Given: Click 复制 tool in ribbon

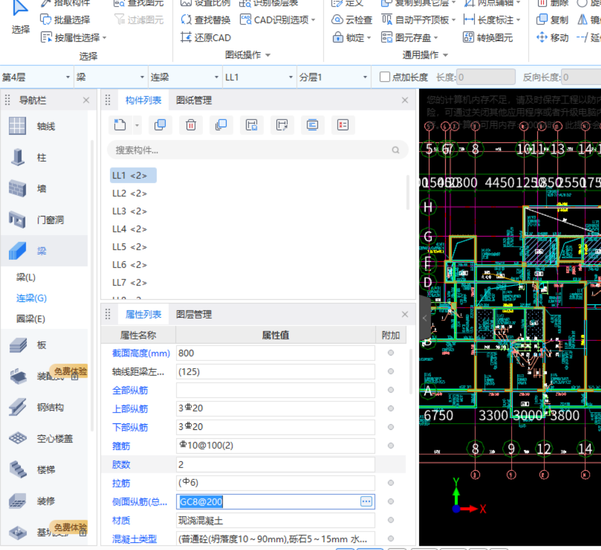Looking at the screenshot, I should coord(552,20).
